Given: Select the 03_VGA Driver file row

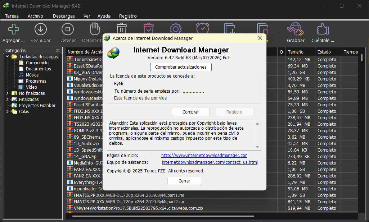Looking at the screenshot, I should click(85, 72).
